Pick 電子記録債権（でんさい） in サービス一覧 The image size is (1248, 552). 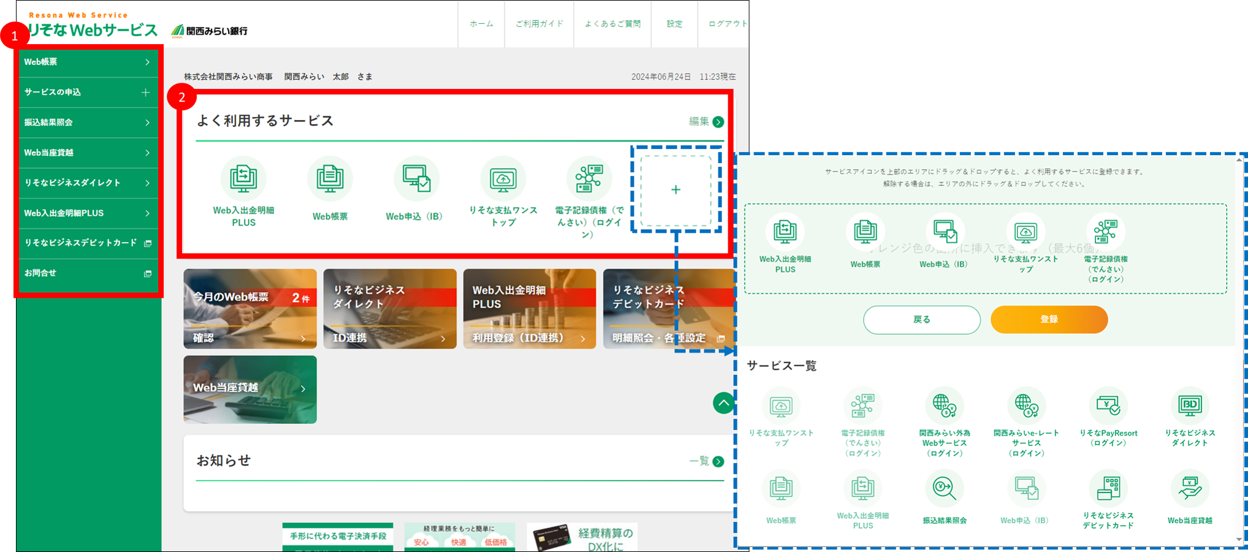862,406
